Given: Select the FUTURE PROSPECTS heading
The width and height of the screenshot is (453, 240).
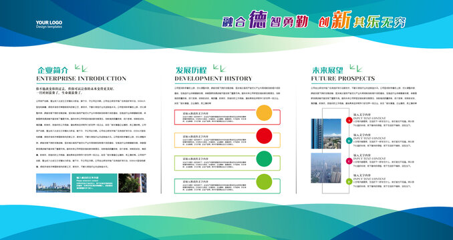Looking at the screenshot, I should click(x=343, y=79).
